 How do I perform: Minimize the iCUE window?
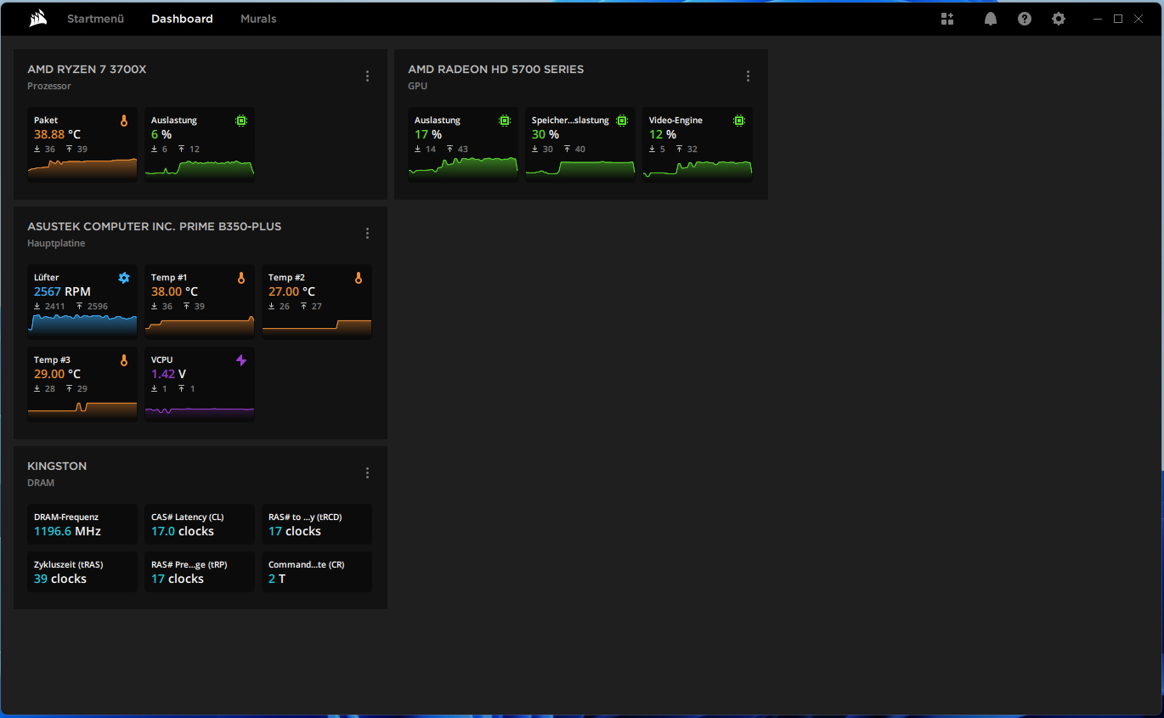[1099, 19]
